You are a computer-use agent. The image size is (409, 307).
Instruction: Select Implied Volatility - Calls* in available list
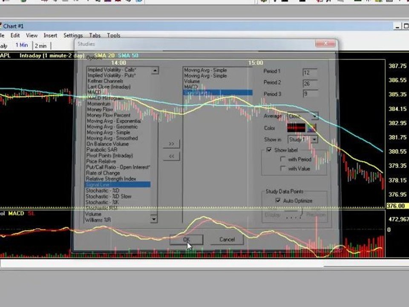tap(112, 70)
